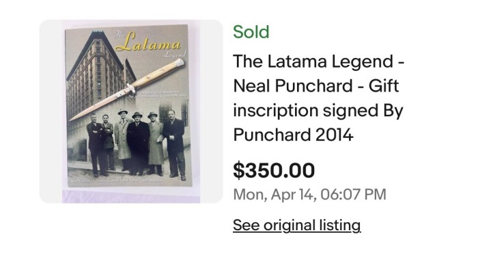Image resolution: width=478 pixels, height=278 pixels.
Task: Click the stiletto knife's ivory handle on cover
Action: [158, 74]
